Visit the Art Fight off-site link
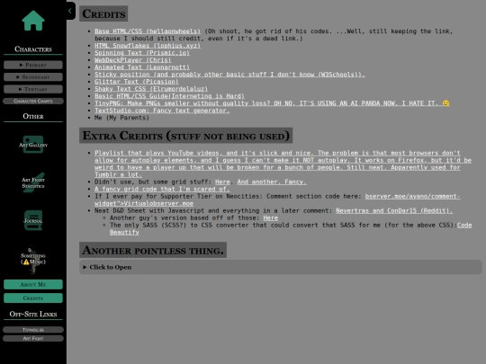 (x=33, y=338)
